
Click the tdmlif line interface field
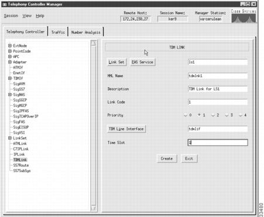click(x=218, y=129)
